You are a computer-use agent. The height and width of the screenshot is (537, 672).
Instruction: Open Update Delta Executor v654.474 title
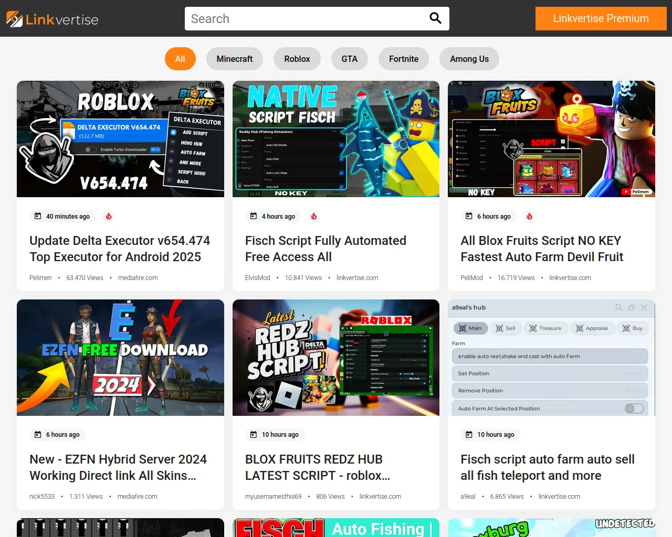click(x=120, y=249)
